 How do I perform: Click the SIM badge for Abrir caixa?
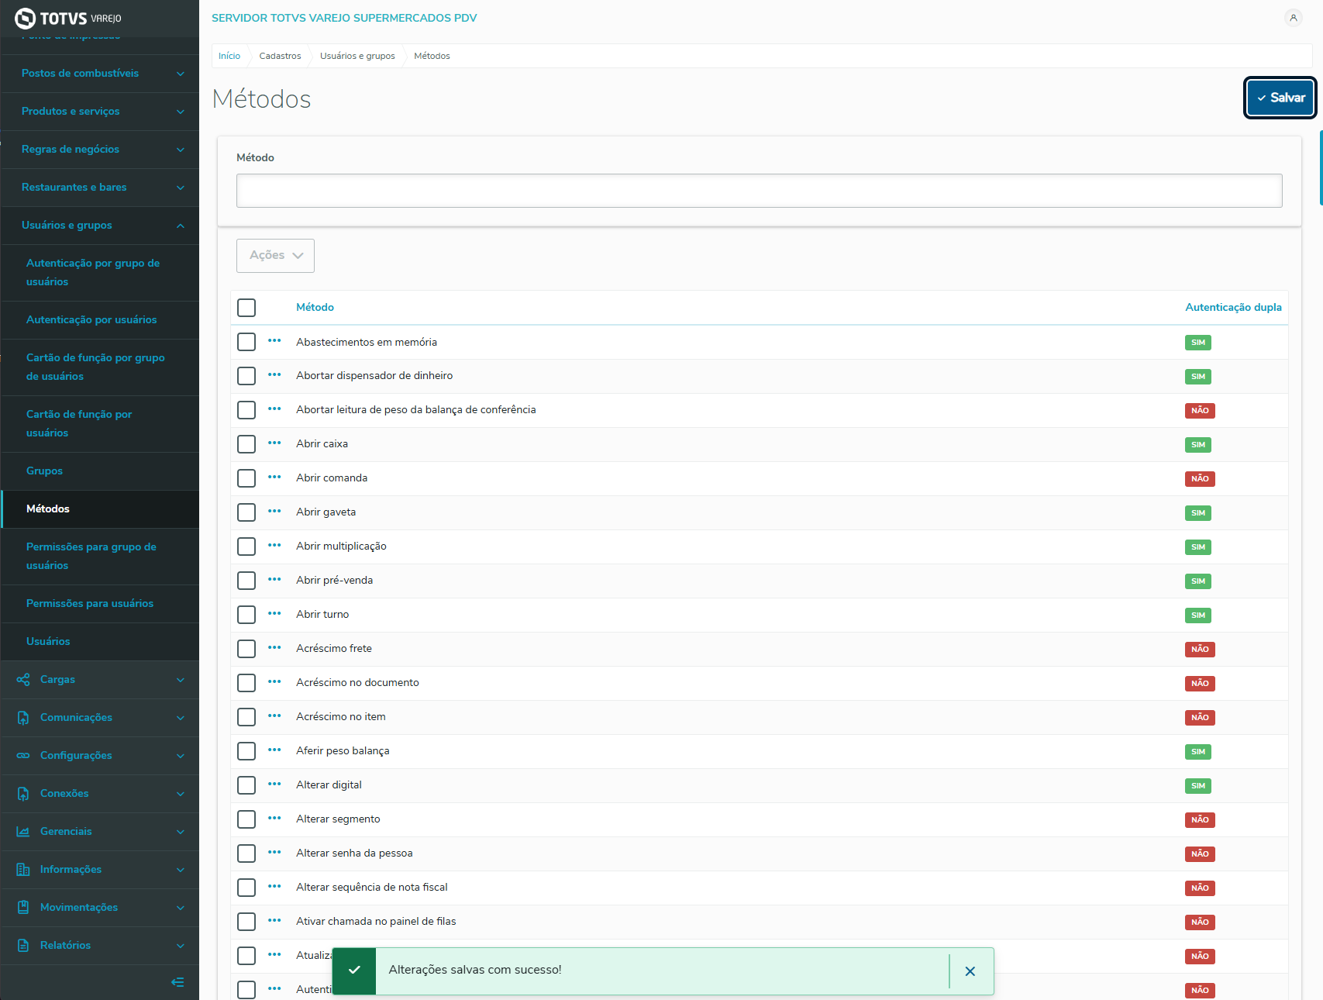tap(1198, 445)
